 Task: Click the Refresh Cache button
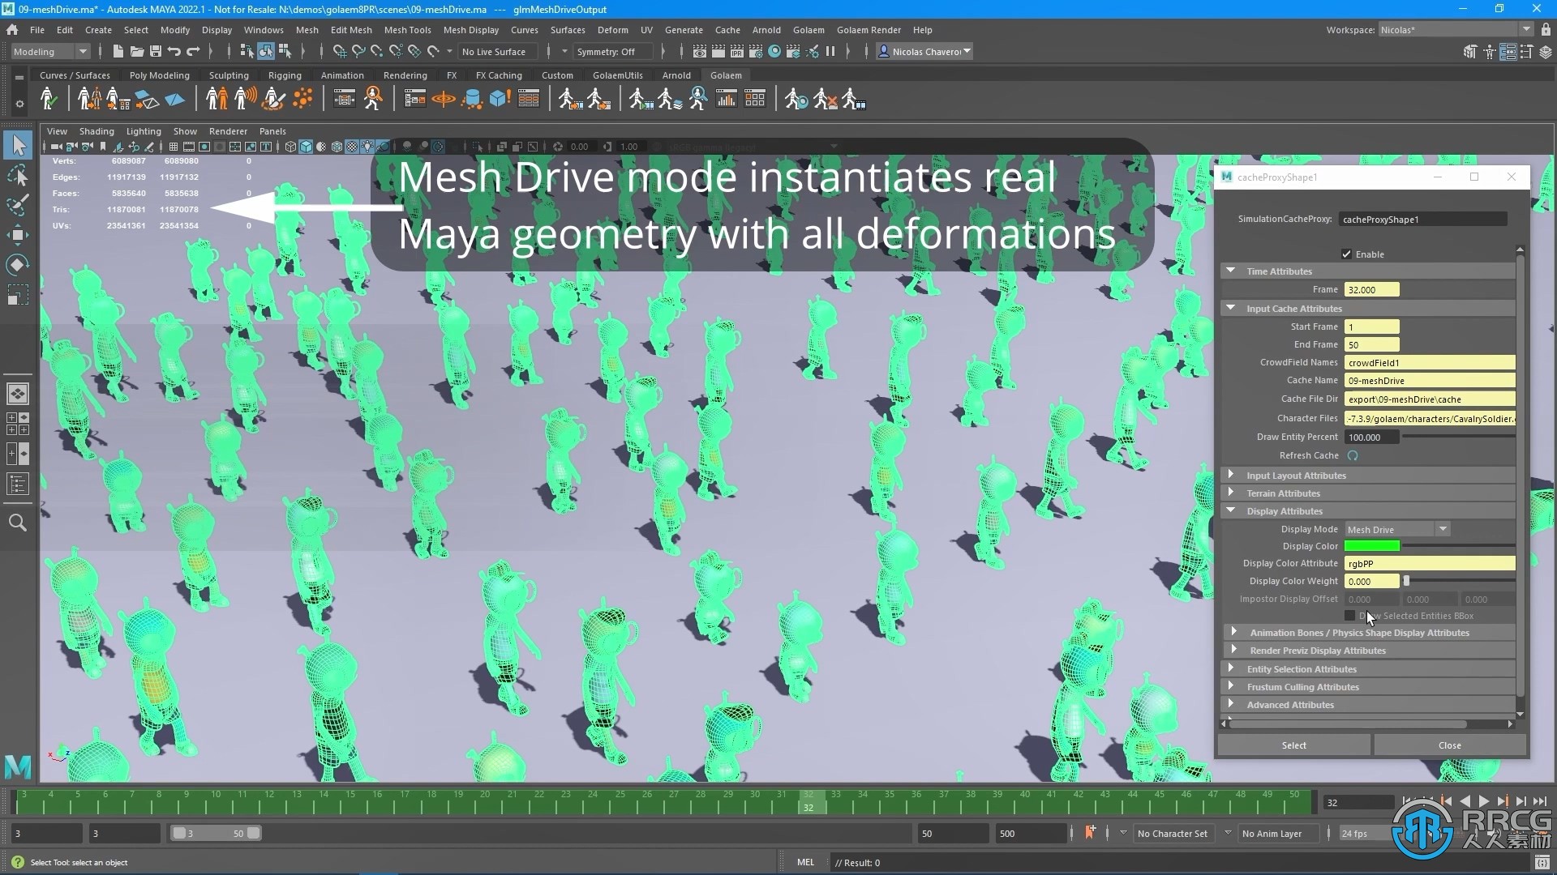pyautogui.click(x=1353, y=455)
